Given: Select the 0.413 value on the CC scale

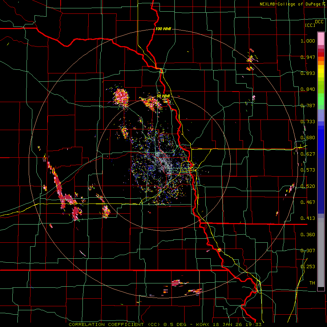Looking at the screenshot, I should click(308, 218).
